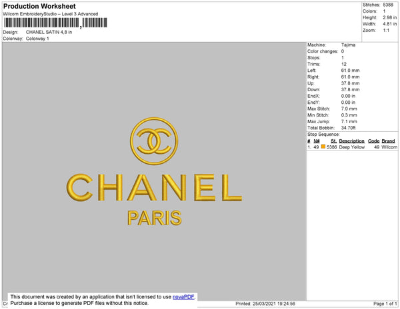400x309 pixels.
Task: Click the Max Jump value '7.1 mm'
Action: pos(349,121)
